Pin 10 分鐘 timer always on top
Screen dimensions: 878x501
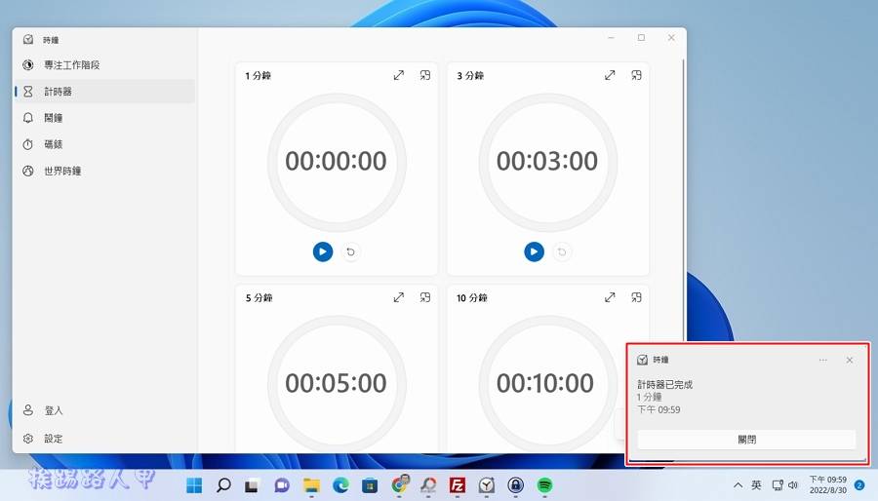pos(636,297)
